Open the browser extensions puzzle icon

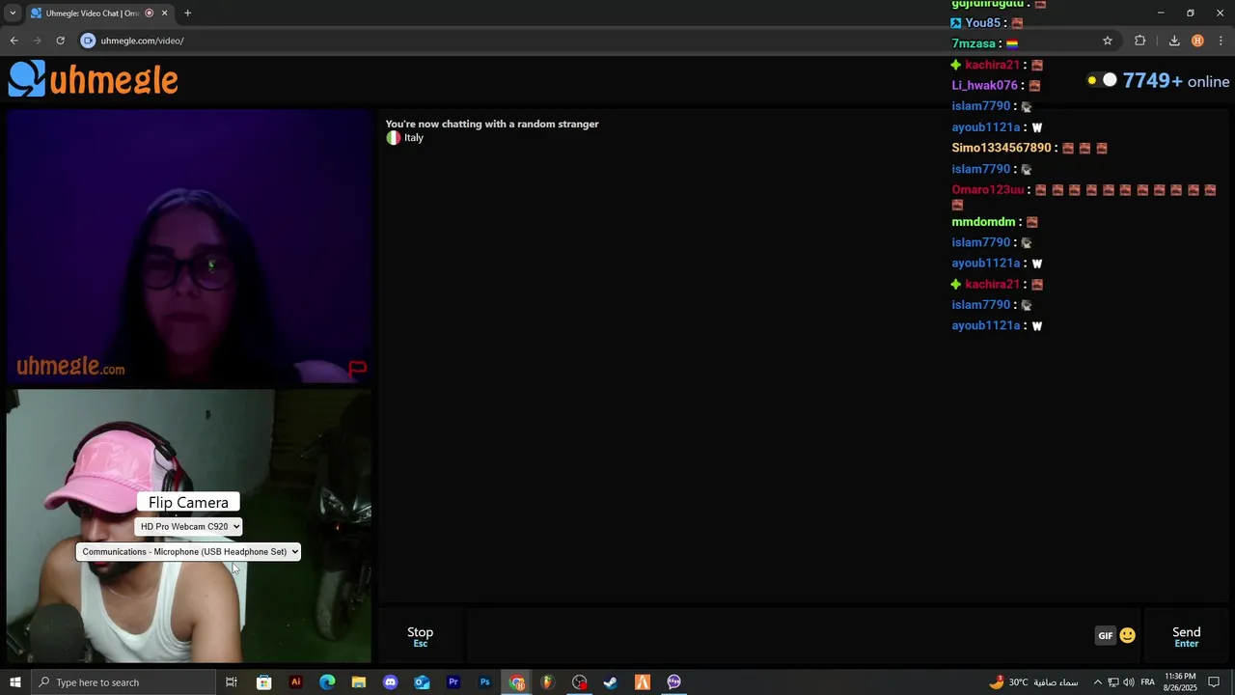1140,41
